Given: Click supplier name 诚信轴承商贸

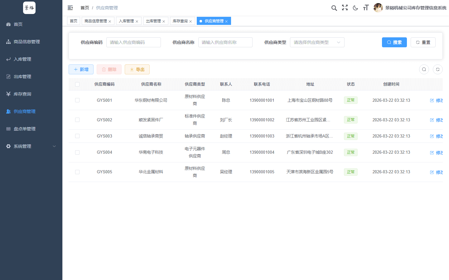Looking at the screenshot, I should [151, 136].
